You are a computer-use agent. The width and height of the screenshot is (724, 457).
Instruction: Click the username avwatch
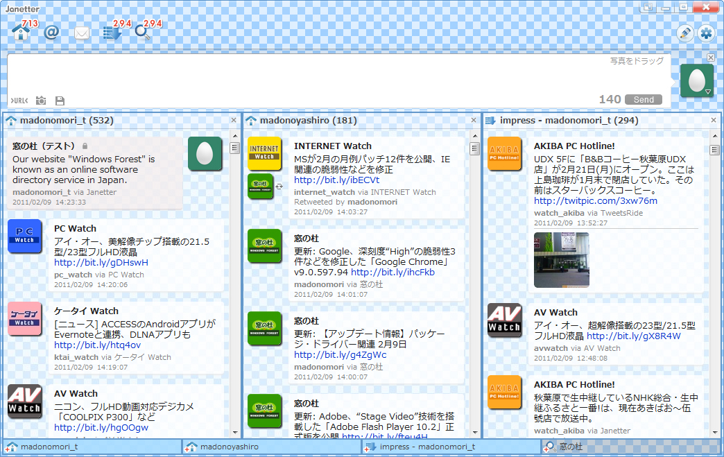point(551,348)
